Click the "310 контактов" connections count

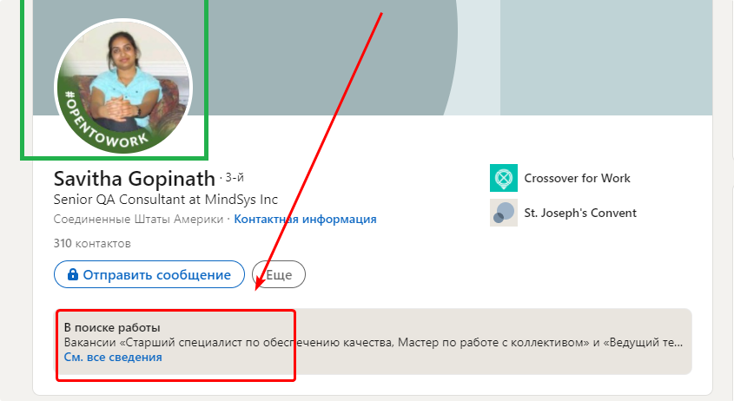pyautogui.click(x=92, y=243)
